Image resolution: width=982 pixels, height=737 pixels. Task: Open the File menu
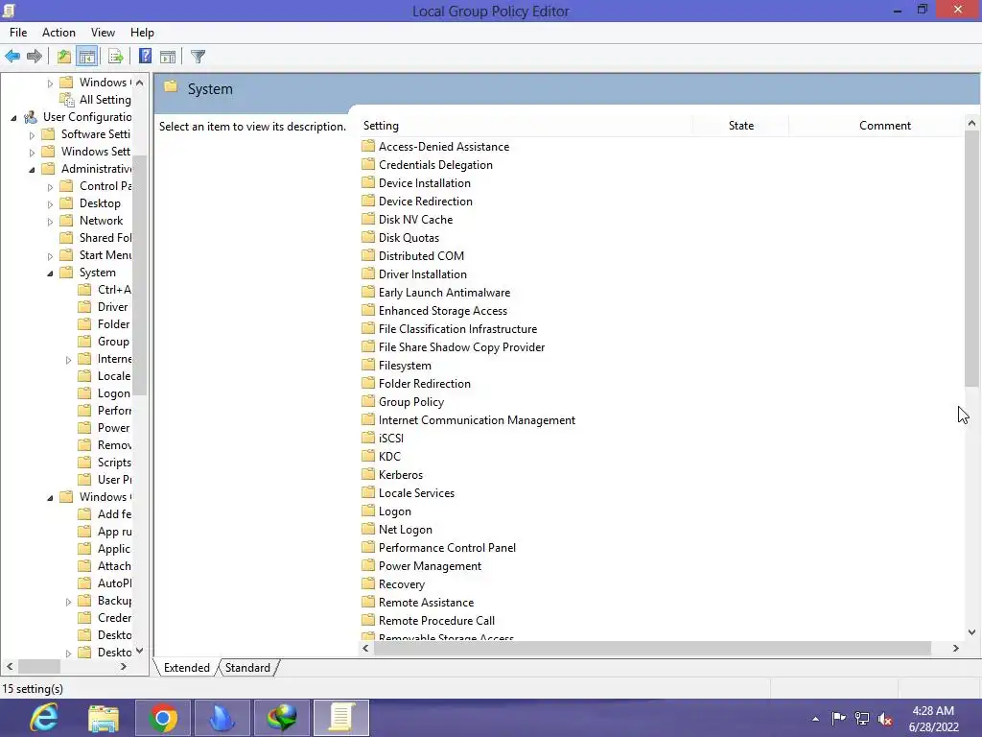coord(18,33)
